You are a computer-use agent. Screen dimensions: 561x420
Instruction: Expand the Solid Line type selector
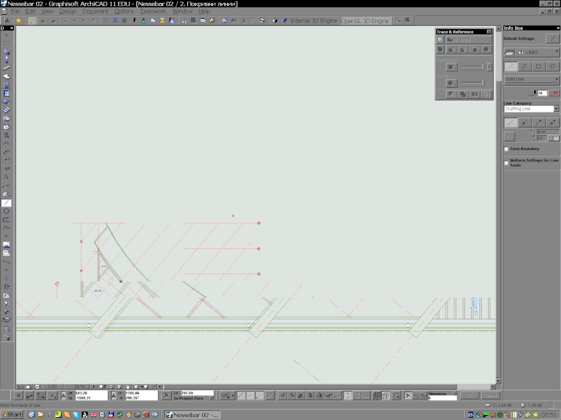(x=531, y=80)
